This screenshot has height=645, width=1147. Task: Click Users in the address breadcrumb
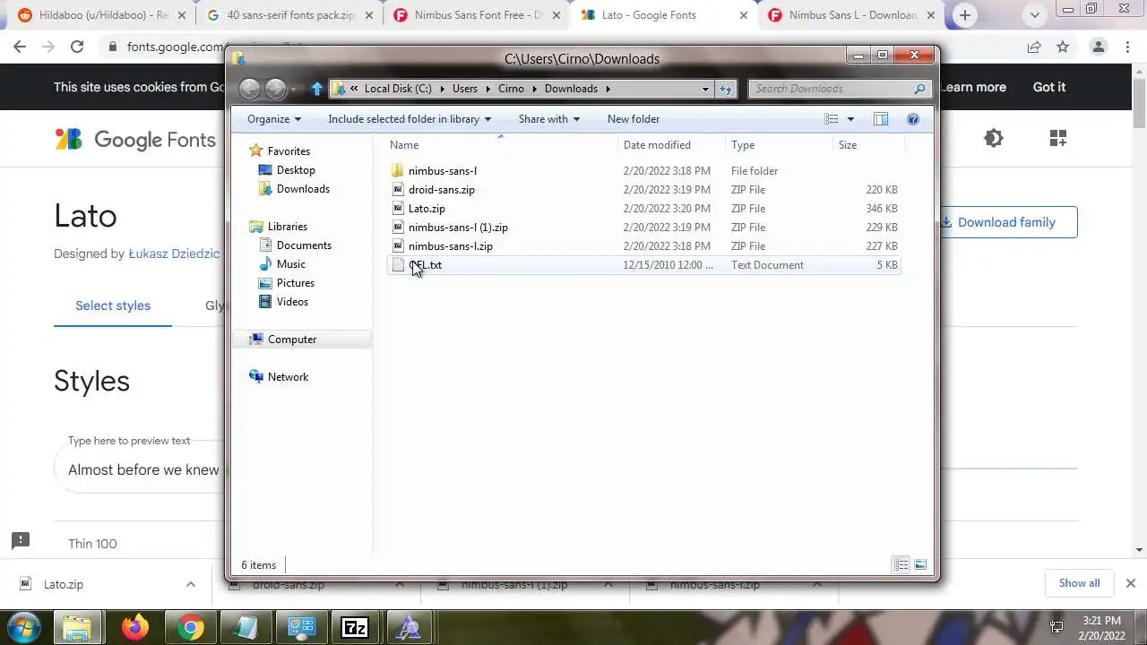point(465,89)
